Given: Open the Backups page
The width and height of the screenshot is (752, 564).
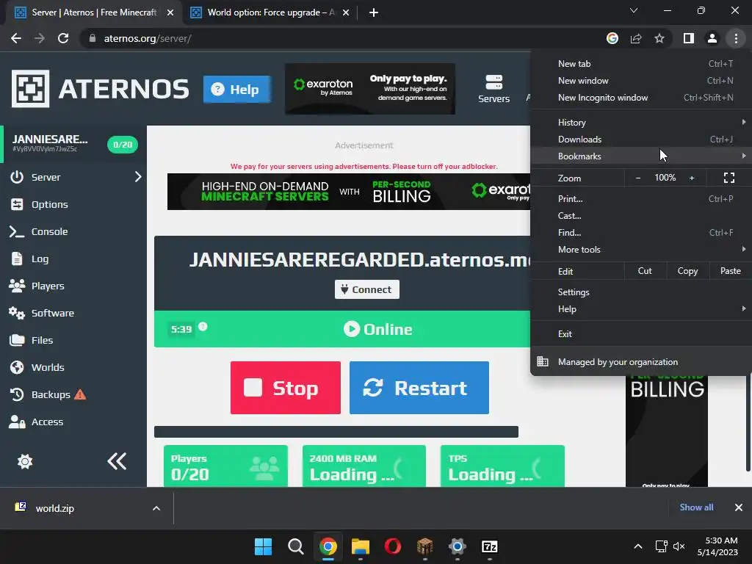Looking at the screenshot, I should pos(73,394).
